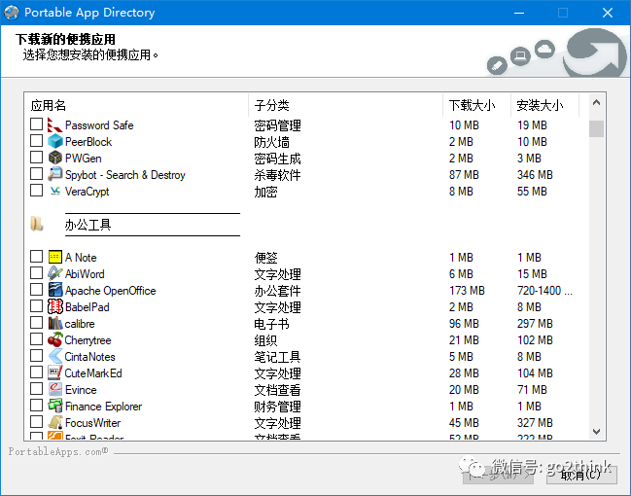
Task: Click the Spybot - Search & Destroy name
Action: point(125,175)
